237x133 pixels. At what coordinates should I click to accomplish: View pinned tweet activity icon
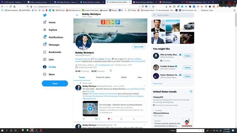coord(134,119)
